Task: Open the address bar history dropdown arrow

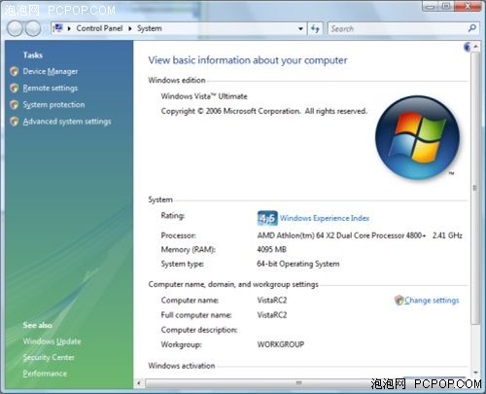Action: point(300,28)
